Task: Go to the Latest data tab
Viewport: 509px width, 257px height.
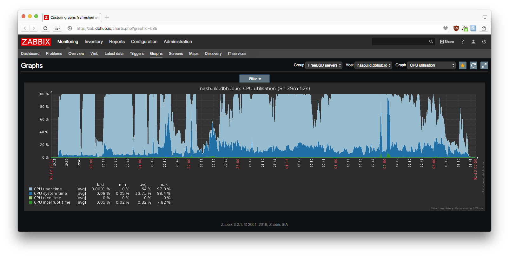Action: [114, 54]
